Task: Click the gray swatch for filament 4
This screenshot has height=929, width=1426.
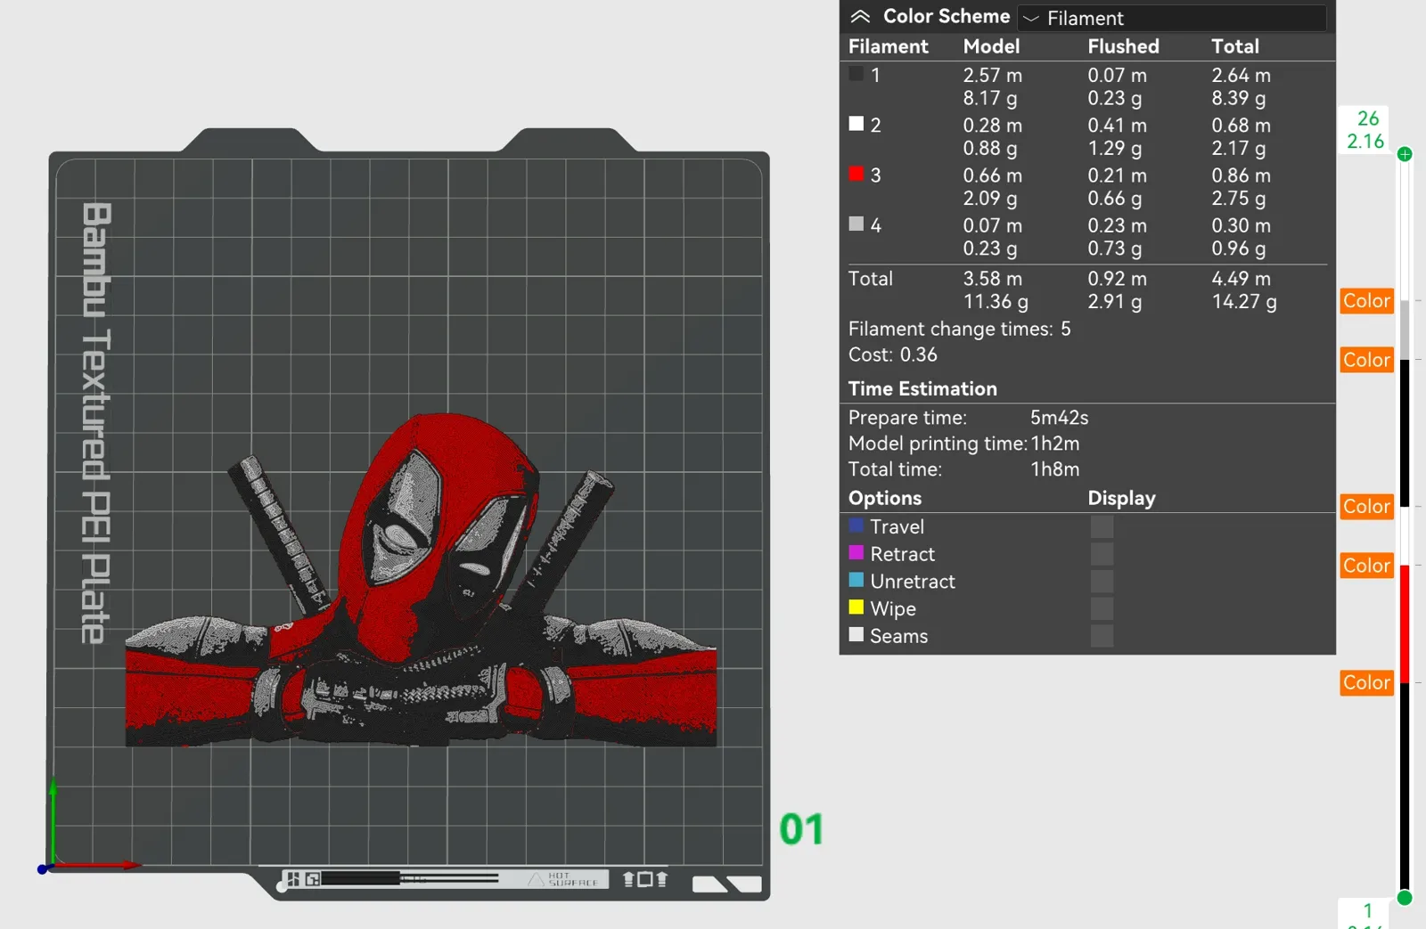Action: (856, 224)
